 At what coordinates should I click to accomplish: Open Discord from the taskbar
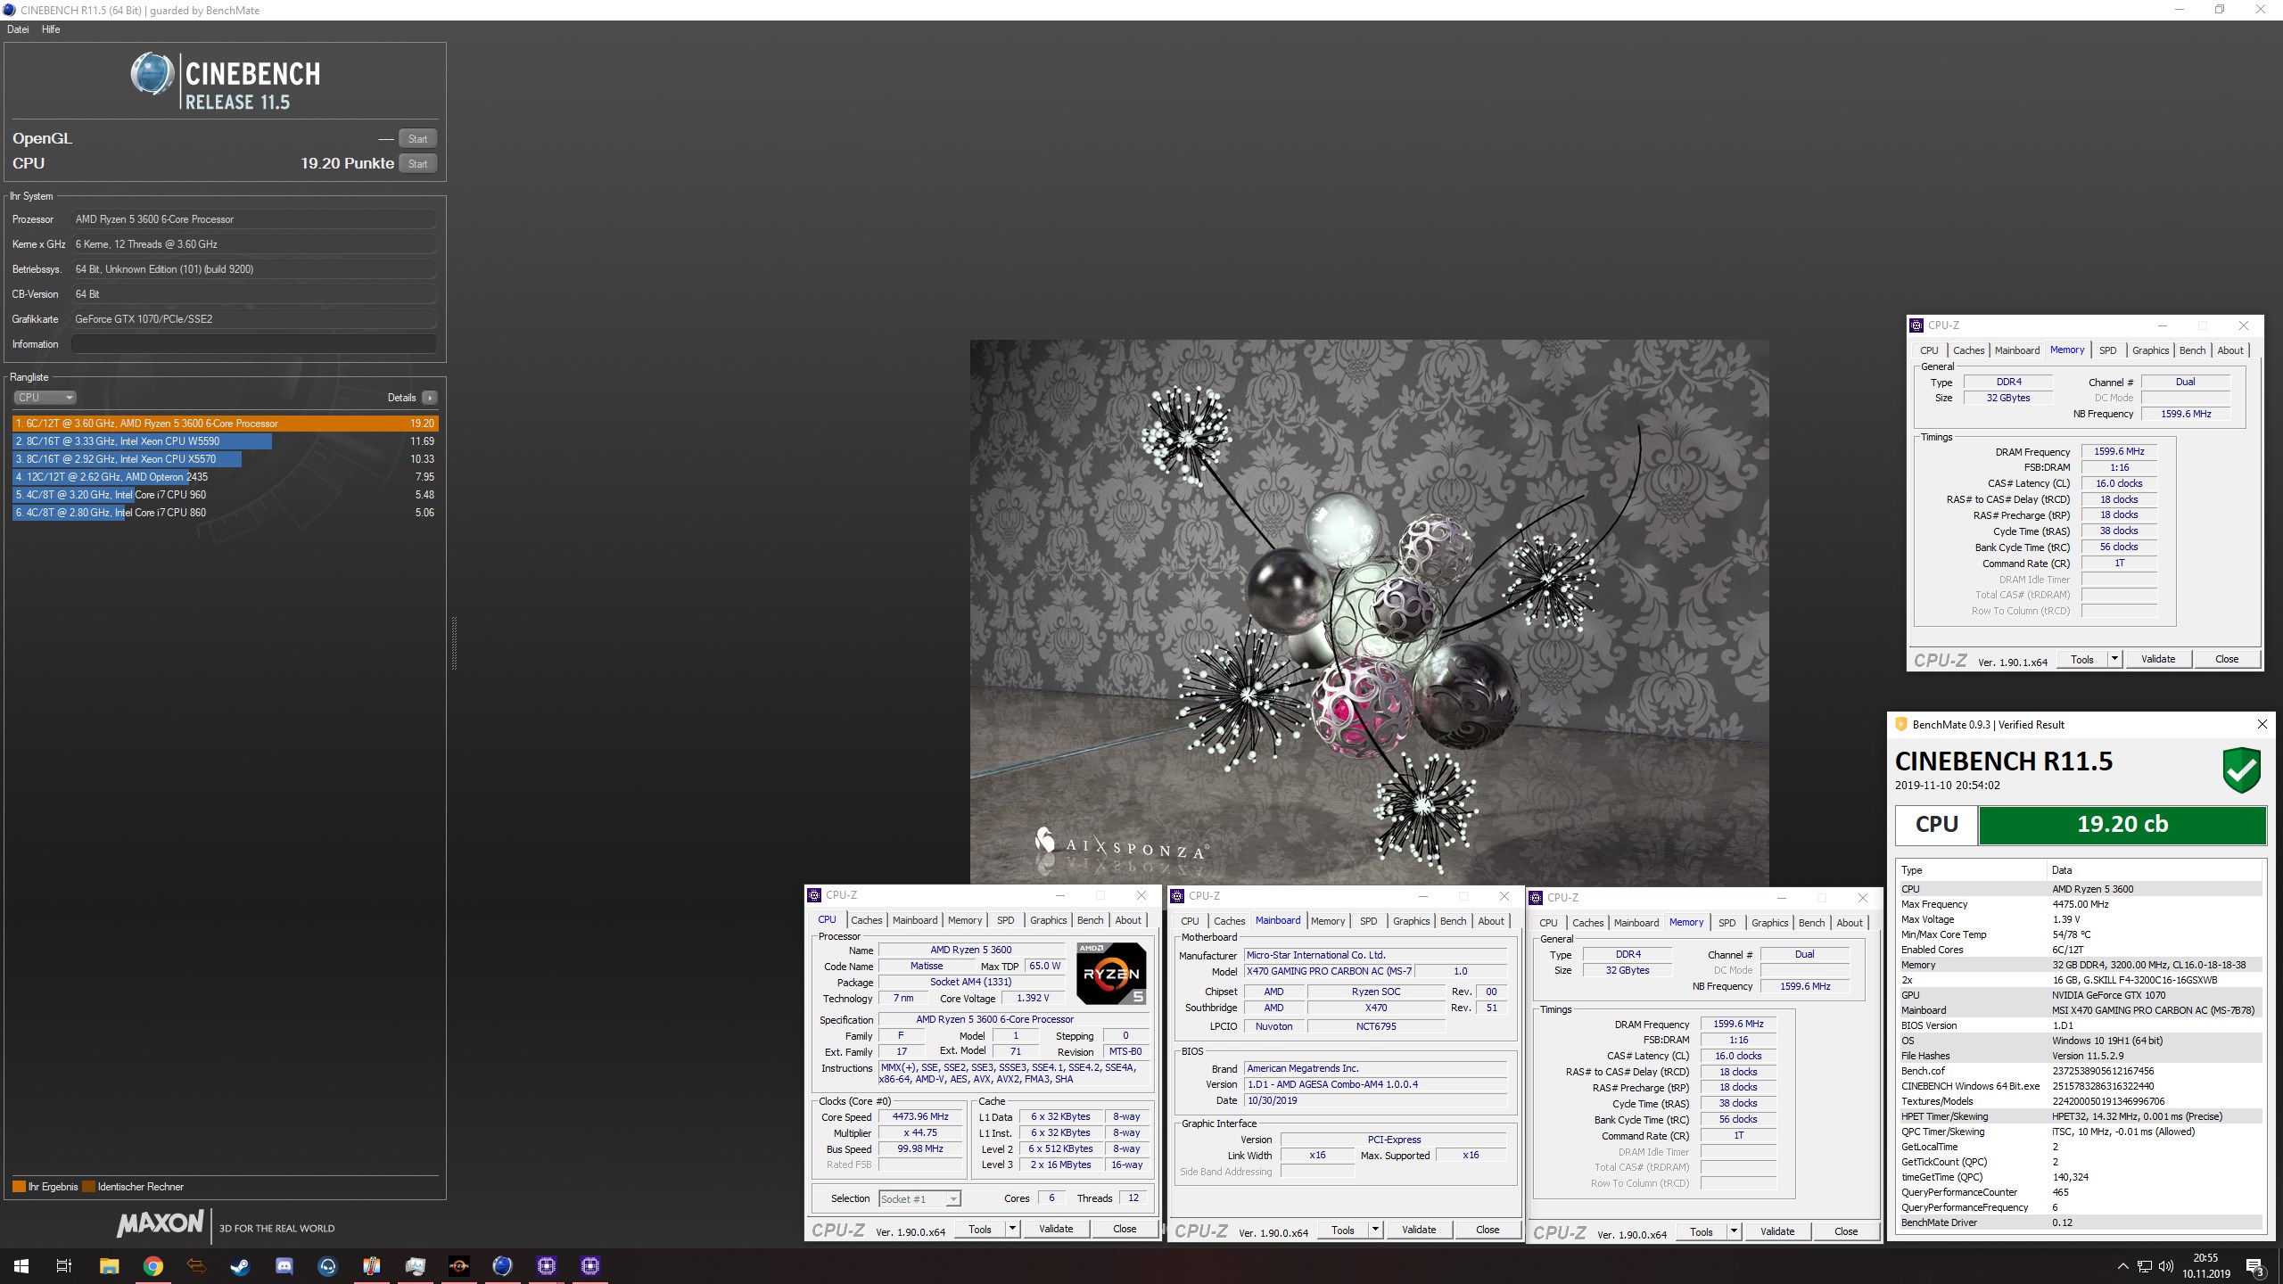pos(284,1265)
